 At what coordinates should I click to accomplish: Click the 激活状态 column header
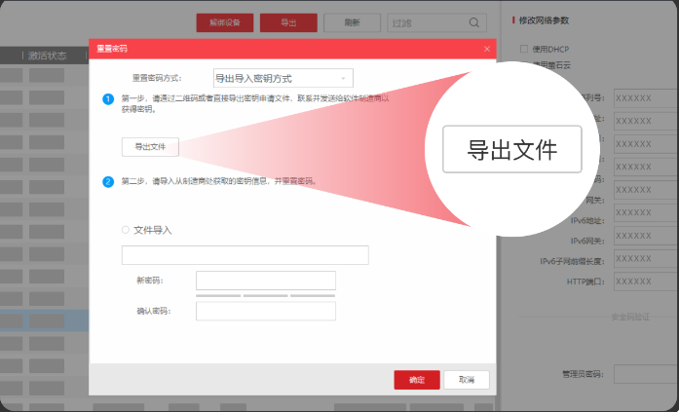[47, 56]
